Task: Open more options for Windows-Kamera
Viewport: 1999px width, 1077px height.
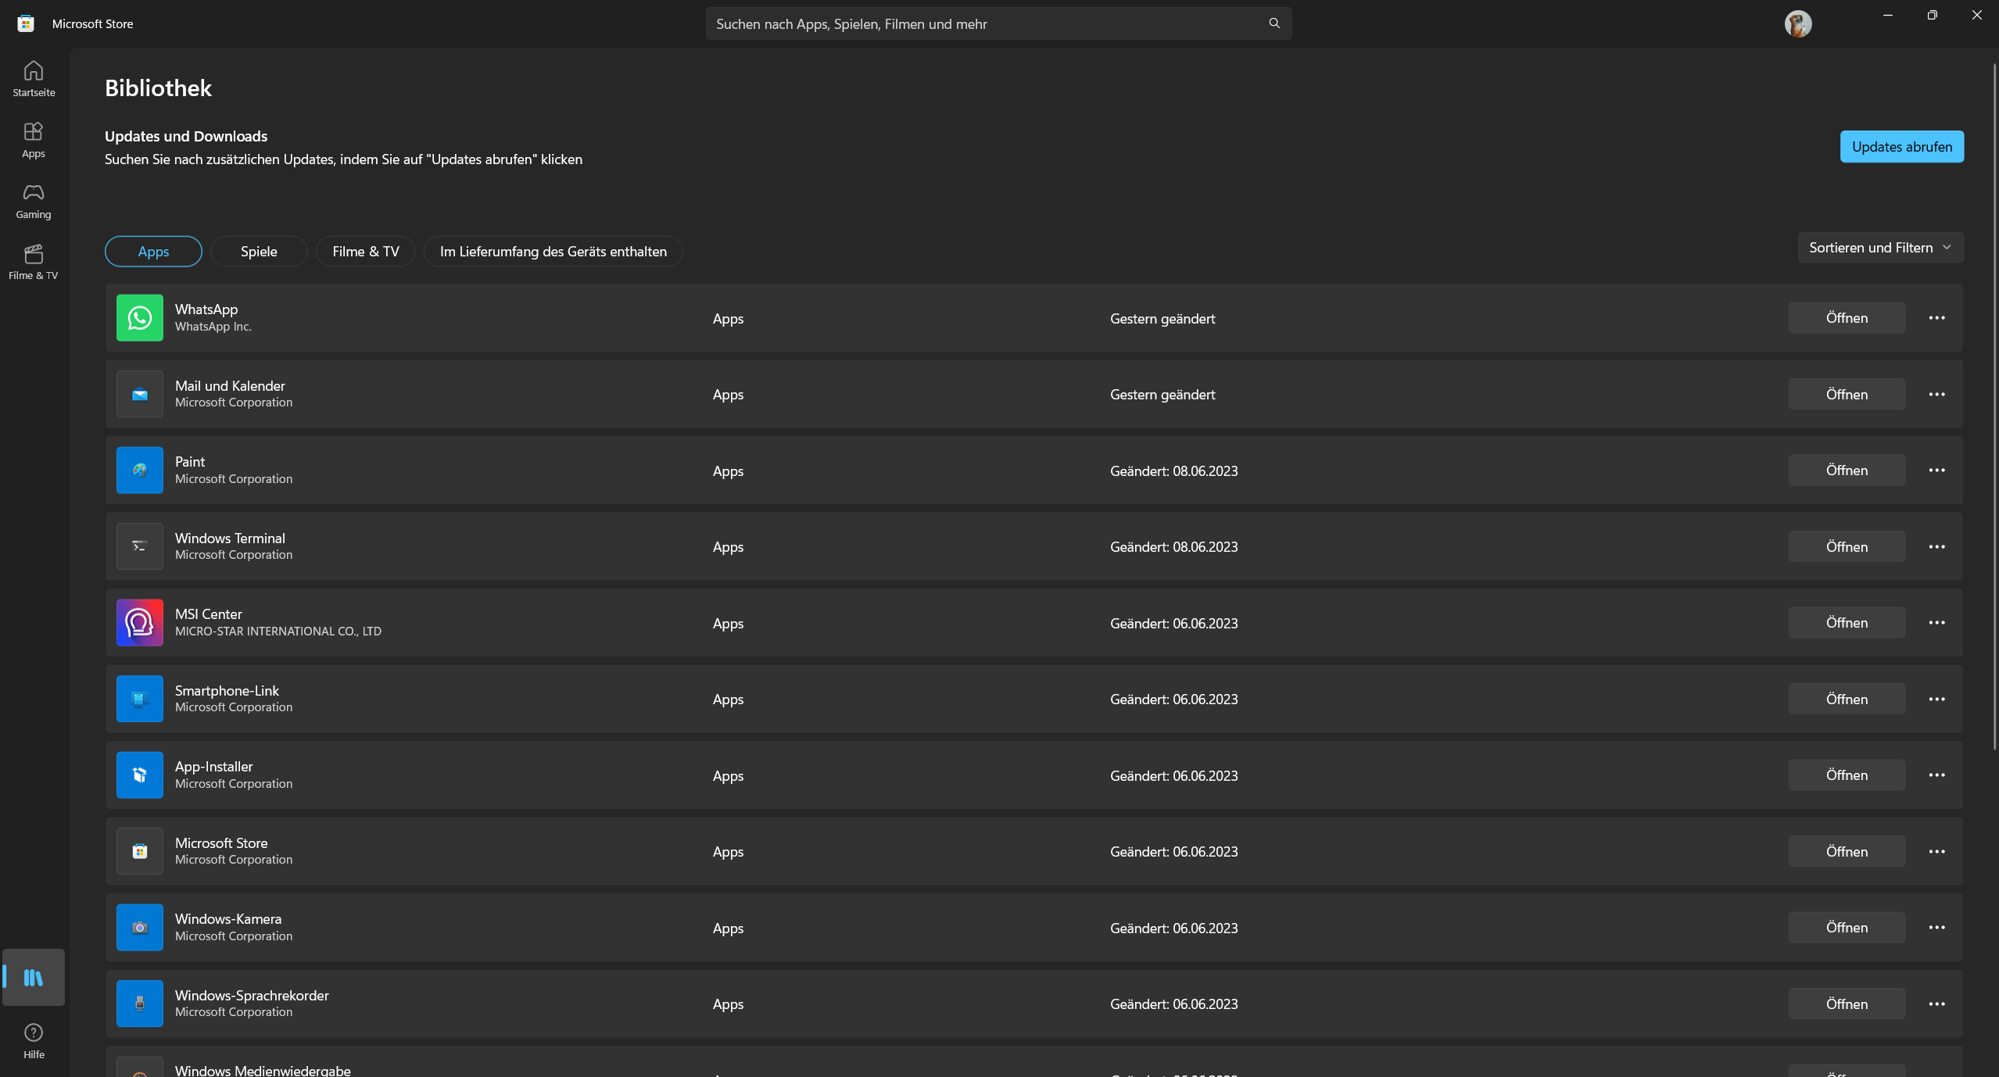Action: 1936,928
